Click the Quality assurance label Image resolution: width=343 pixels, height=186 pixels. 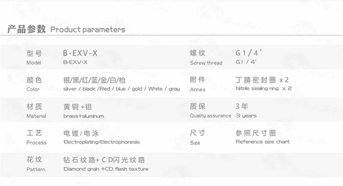coord(211,116)
